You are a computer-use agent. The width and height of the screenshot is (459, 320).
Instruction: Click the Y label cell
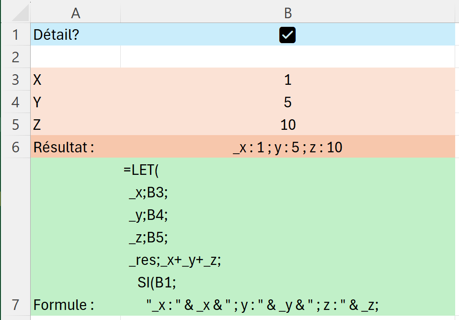(75, 102)
